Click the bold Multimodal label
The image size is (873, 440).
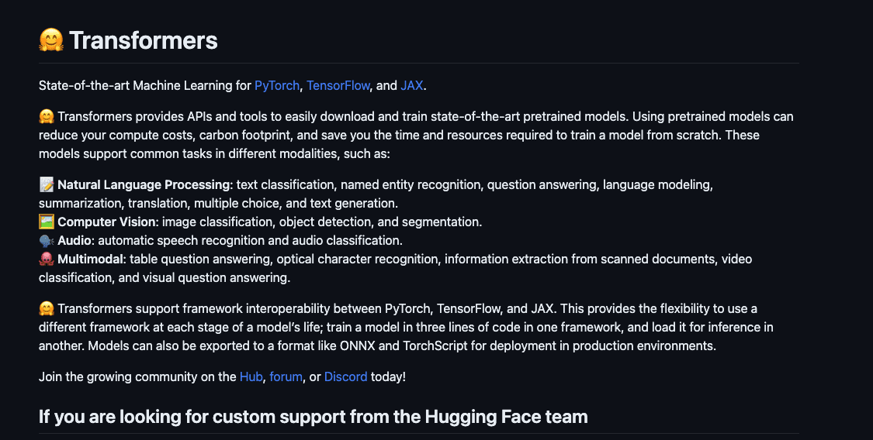pyautogui.click(x=91, y=259)
